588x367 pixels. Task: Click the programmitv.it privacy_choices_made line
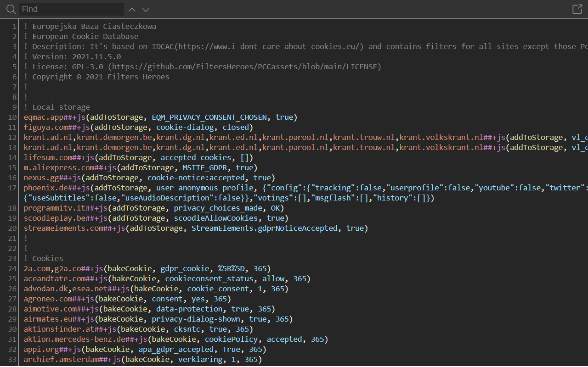click(x=154, y=208)
